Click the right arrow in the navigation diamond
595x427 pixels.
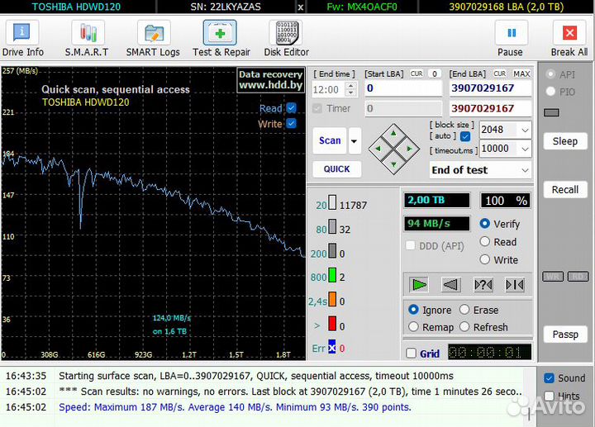(x=409, y=149)
